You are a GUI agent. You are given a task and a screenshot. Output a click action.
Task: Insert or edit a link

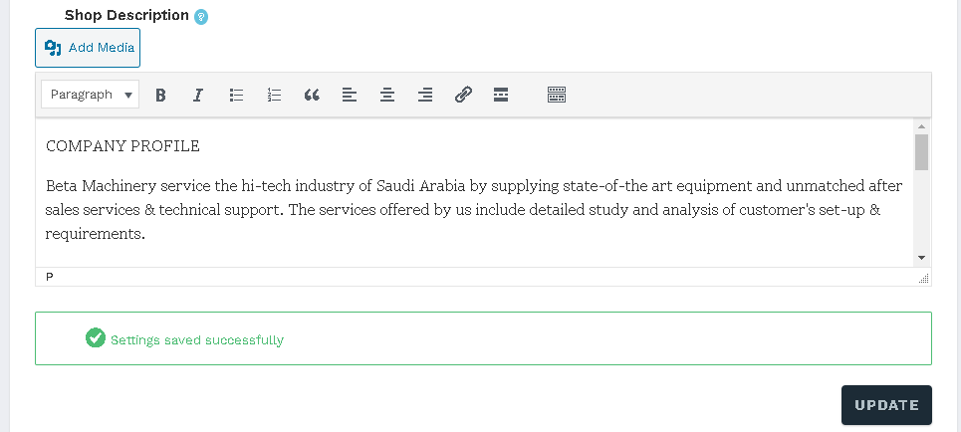[x=463, y=95]
